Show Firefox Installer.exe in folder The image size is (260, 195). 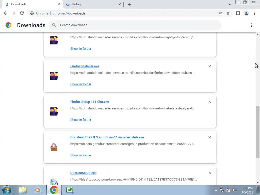[81, 84]
